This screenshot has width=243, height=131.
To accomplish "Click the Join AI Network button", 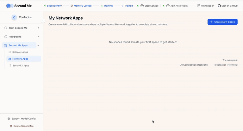I will point(177,6).
